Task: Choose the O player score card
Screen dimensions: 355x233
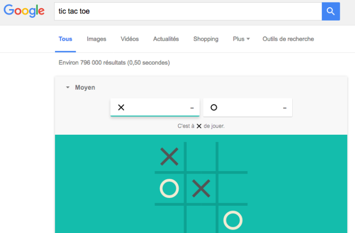Action: [248, 107]
